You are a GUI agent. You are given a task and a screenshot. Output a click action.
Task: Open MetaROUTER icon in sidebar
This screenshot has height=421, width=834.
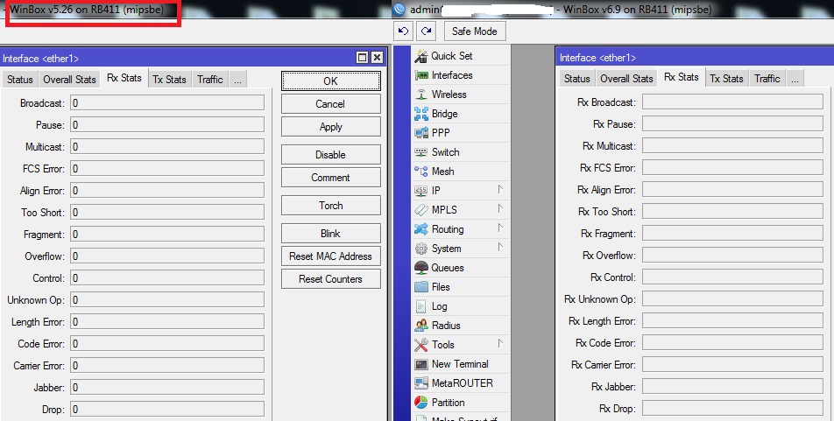(421, 383)
